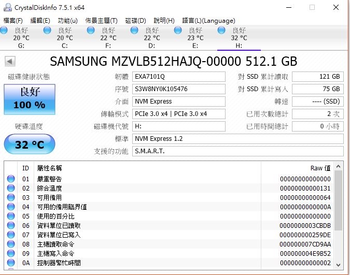Click status orb for attribute 09 主機寫入命令

tap(11, 253)
